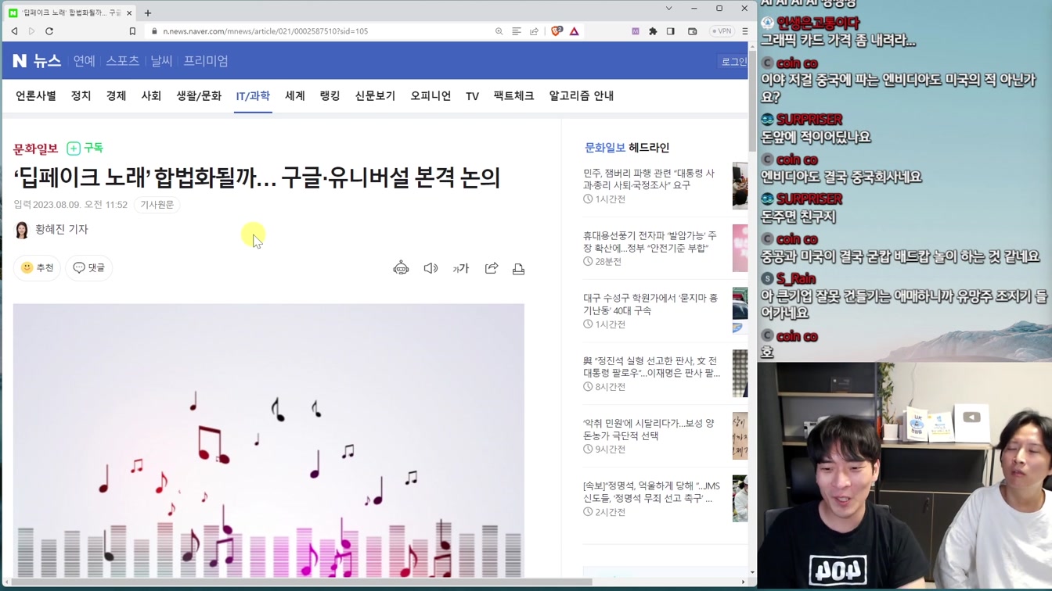1052x591 pixels.
Task: Click the article text-to-speech speaker icon
Action: click(x=431, y=268)
